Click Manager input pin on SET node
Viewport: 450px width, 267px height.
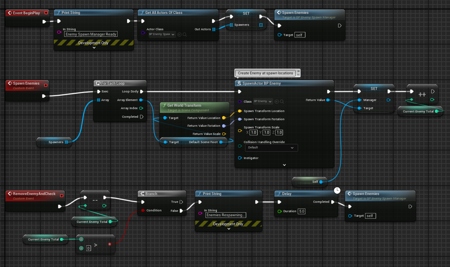359,100
